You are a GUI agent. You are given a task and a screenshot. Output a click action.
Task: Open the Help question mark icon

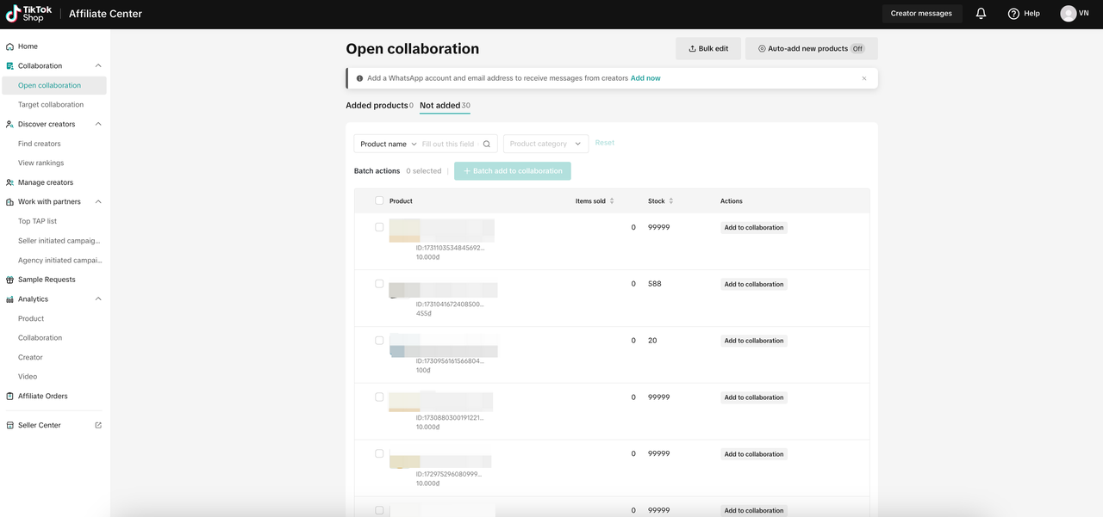click(1013, 14)
